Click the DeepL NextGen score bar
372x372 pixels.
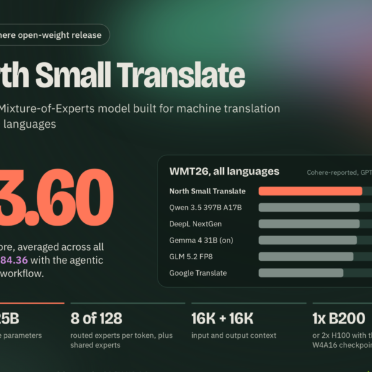(x=309, y=224)
